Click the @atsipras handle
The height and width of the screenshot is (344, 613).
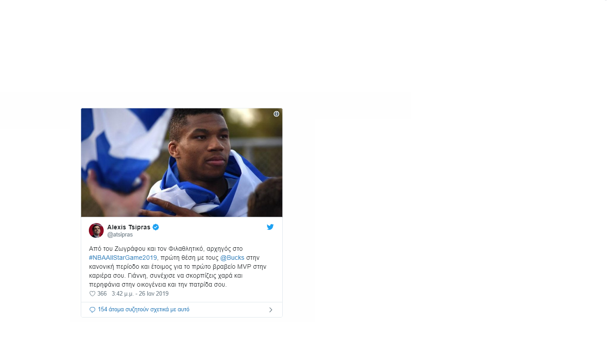click(120, 235)
